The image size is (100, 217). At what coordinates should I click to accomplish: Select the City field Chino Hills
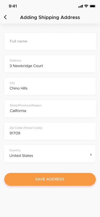click(x=50, y=86)
